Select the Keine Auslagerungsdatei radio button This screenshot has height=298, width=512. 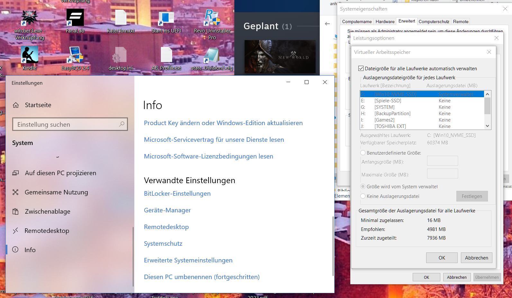[363, 196]
